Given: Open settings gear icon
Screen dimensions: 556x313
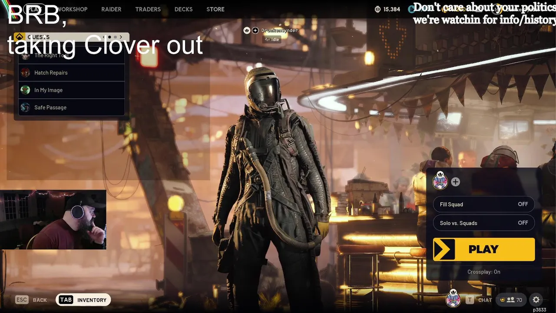Looking at the screenshot, I should pyautogui.click(x=536, y=300).
